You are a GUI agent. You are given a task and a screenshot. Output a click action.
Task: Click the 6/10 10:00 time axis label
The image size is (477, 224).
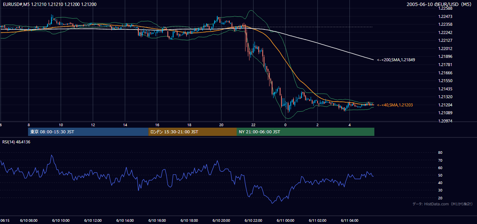pyautogui.click(x=60, y=221)
